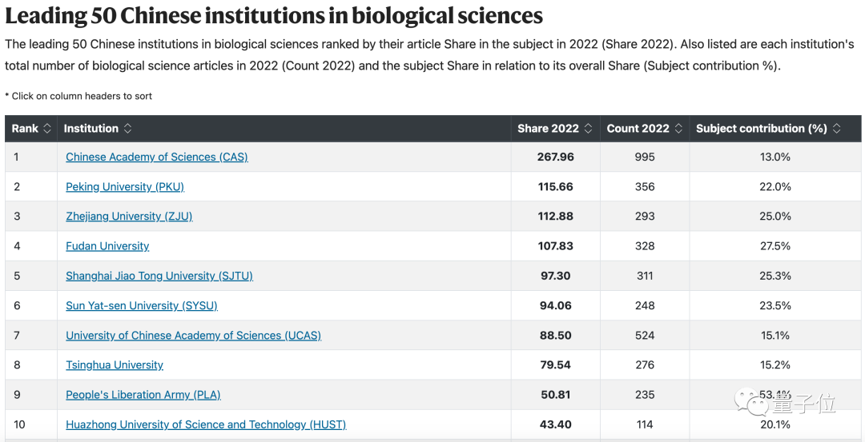This screenshot has height=442, width=865.
Task: Open Sun Yat-sen University (SYSU) link
Action: click(142, 305)
